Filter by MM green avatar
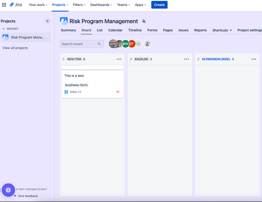This screenshot has width=262, height=202. (x=126, y=44)
